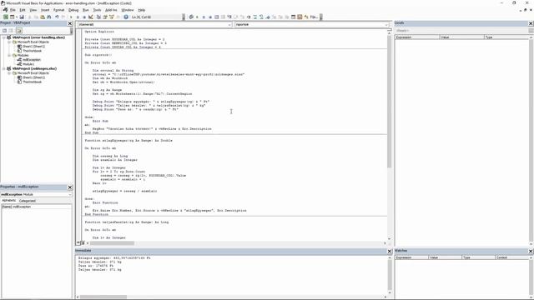The width and height of the screenshot is (534, 300).
Task: Switch to Procedure View at the code window bottom
Action: [78, 242]
